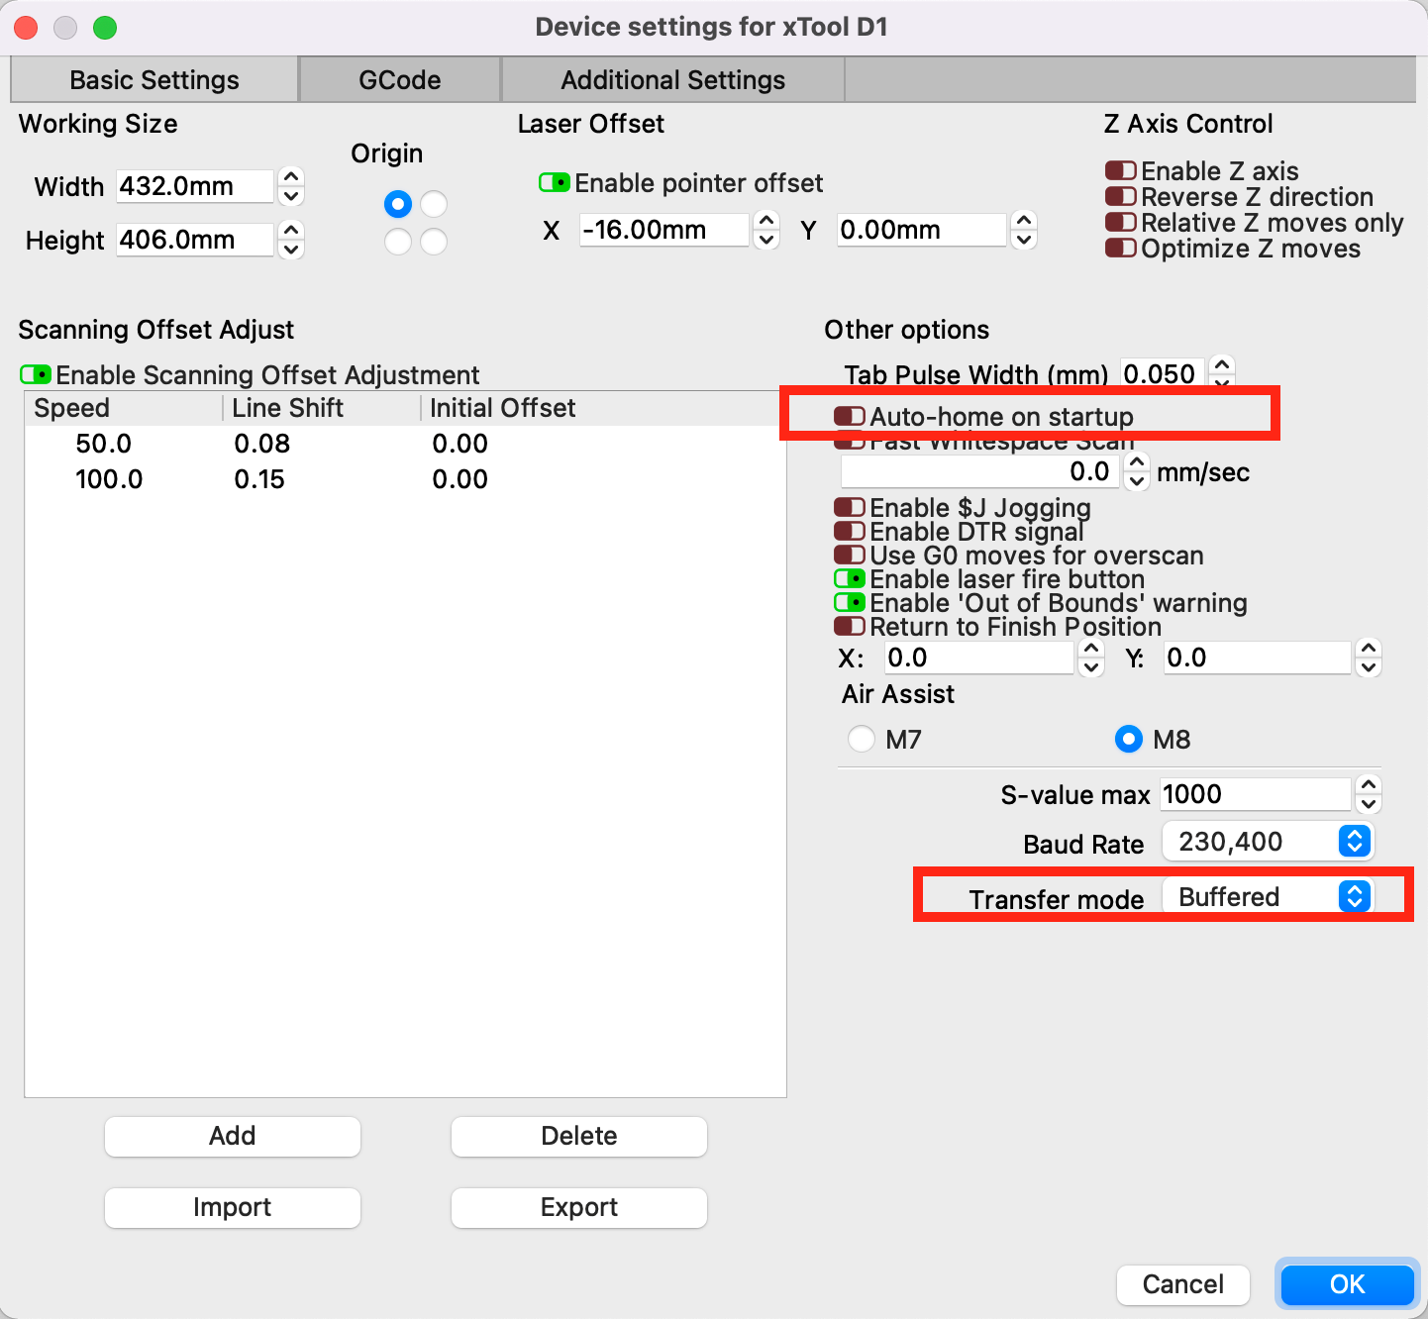The width and height of the screenshot is (1428, 1319).
Task: Toggle Use G0 moves for overscan
Action: (x=850, y=556)
